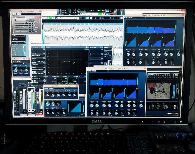Screen dimensions: 195x154
Task: Click the Width knob in StereoEnhancer
Action: (16, 70)
